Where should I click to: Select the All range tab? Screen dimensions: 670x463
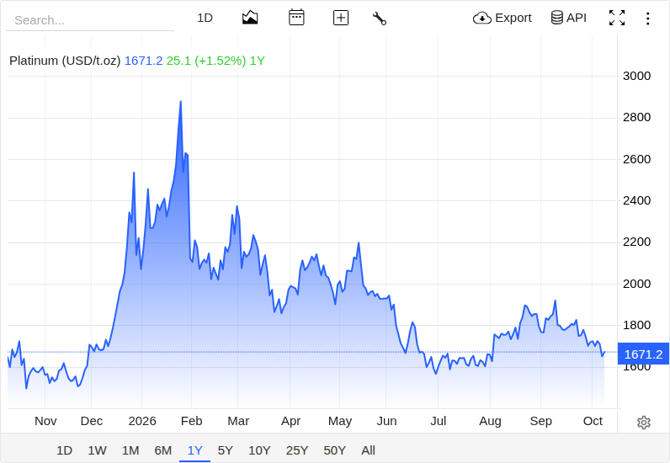pyautogui.click(x=368, y=450)
